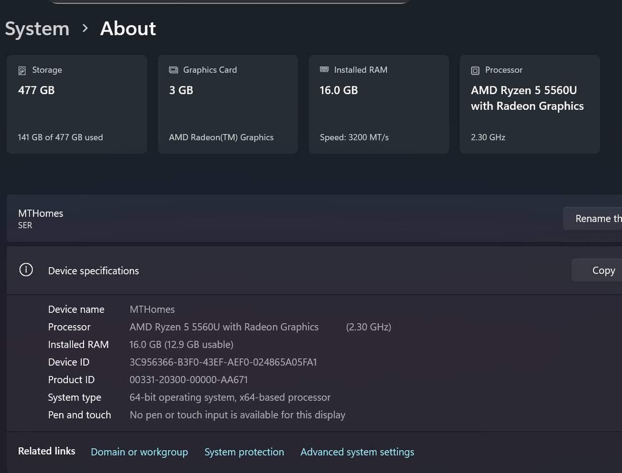Click the AMD Ryzen 5 Processor card
The height and width of the screenshot is (473, 622).
529,104
